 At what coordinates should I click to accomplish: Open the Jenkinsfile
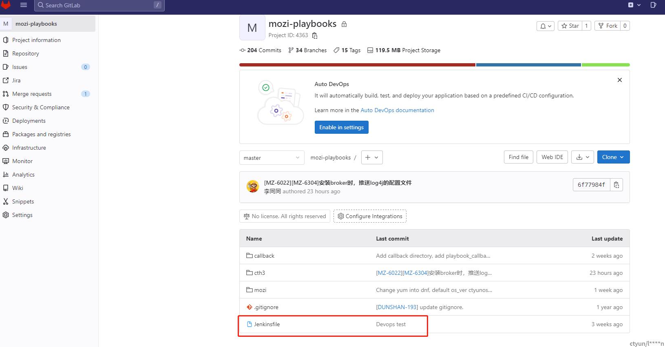tap(267, 324)
